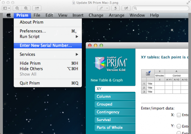Click the Share button in Preview toolbar
The image size is (191, 134).
(37, 8)
